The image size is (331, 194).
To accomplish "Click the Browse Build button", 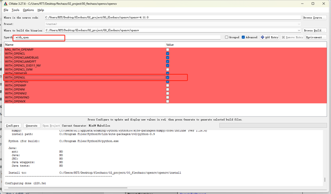I will click(314, 30).
